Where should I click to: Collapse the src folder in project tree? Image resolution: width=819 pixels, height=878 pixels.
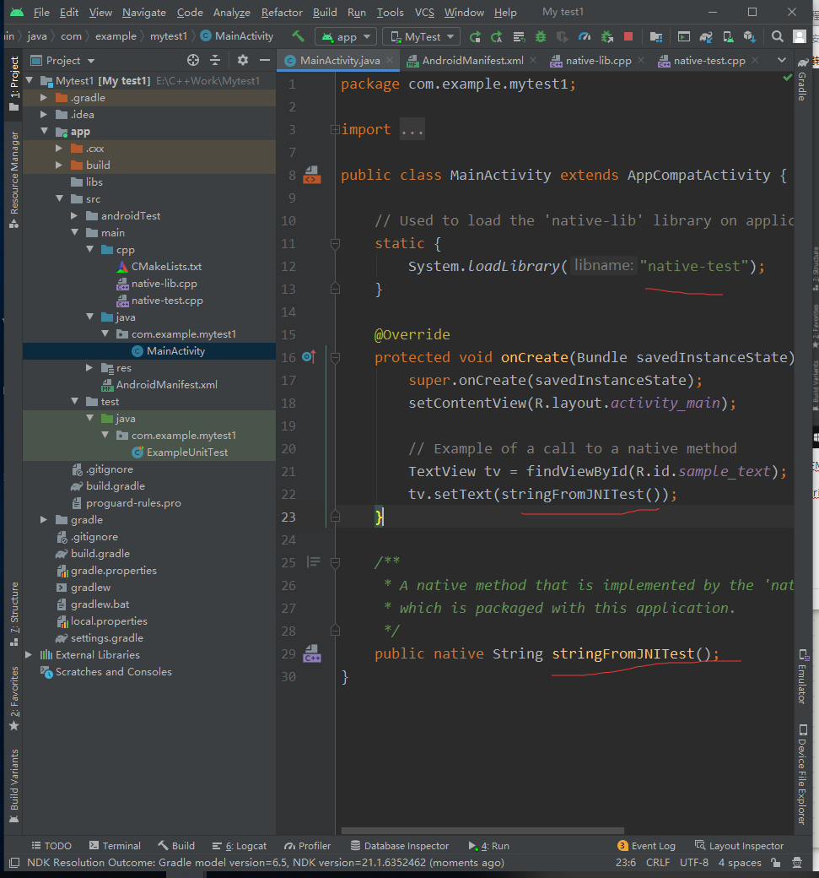click(59, 198)
